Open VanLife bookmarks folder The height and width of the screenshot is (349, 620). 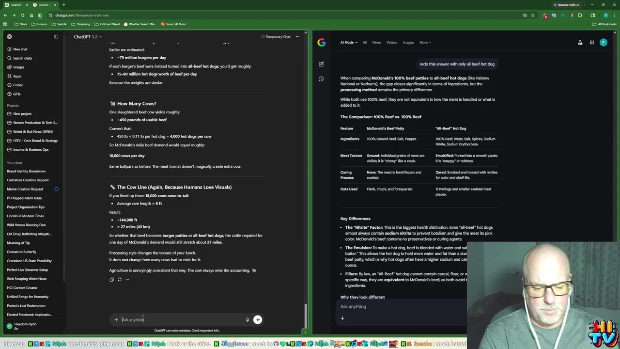pyautogui.click(x=59, y=24)
